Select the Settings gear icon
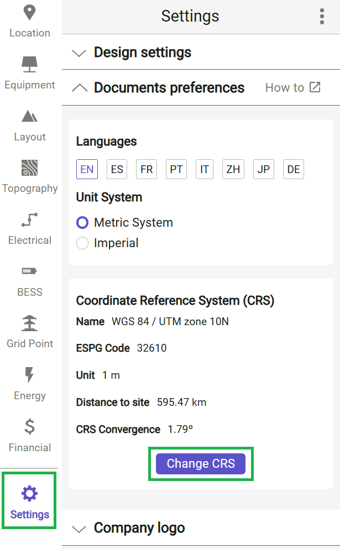 tap(29, 494)
